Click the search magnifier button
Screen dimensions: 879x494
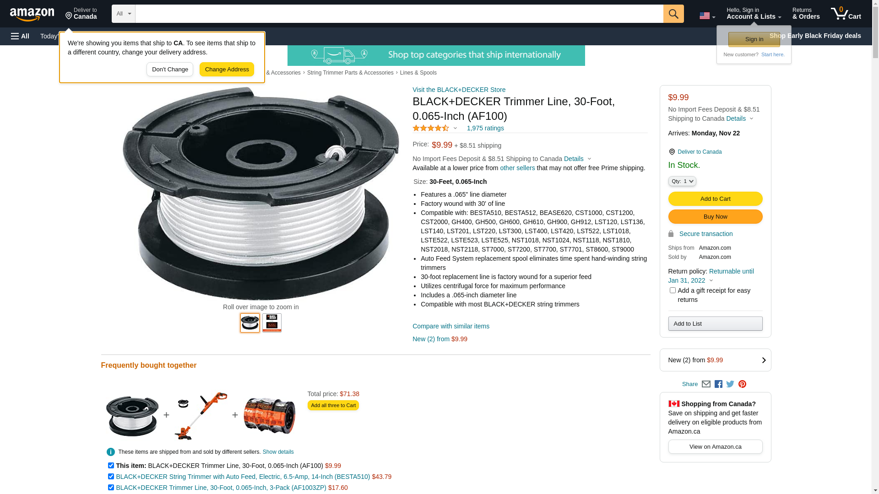[673, 14]
